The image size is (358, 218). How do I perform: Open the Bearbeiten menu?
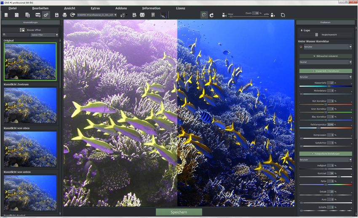pyautogui.click(x=40, y=8)
